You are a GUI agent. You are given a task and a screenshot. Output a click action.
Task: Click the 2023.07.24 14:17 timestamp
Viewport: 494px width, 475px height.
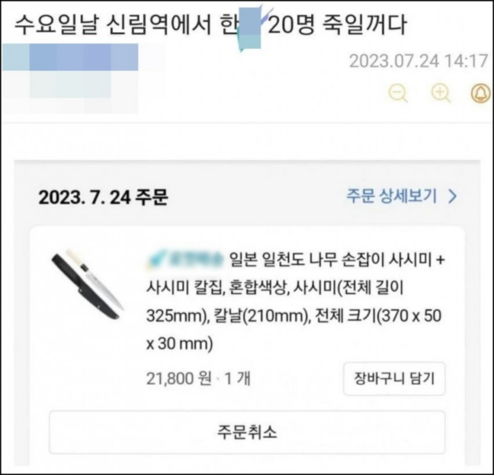coord(418,61)
